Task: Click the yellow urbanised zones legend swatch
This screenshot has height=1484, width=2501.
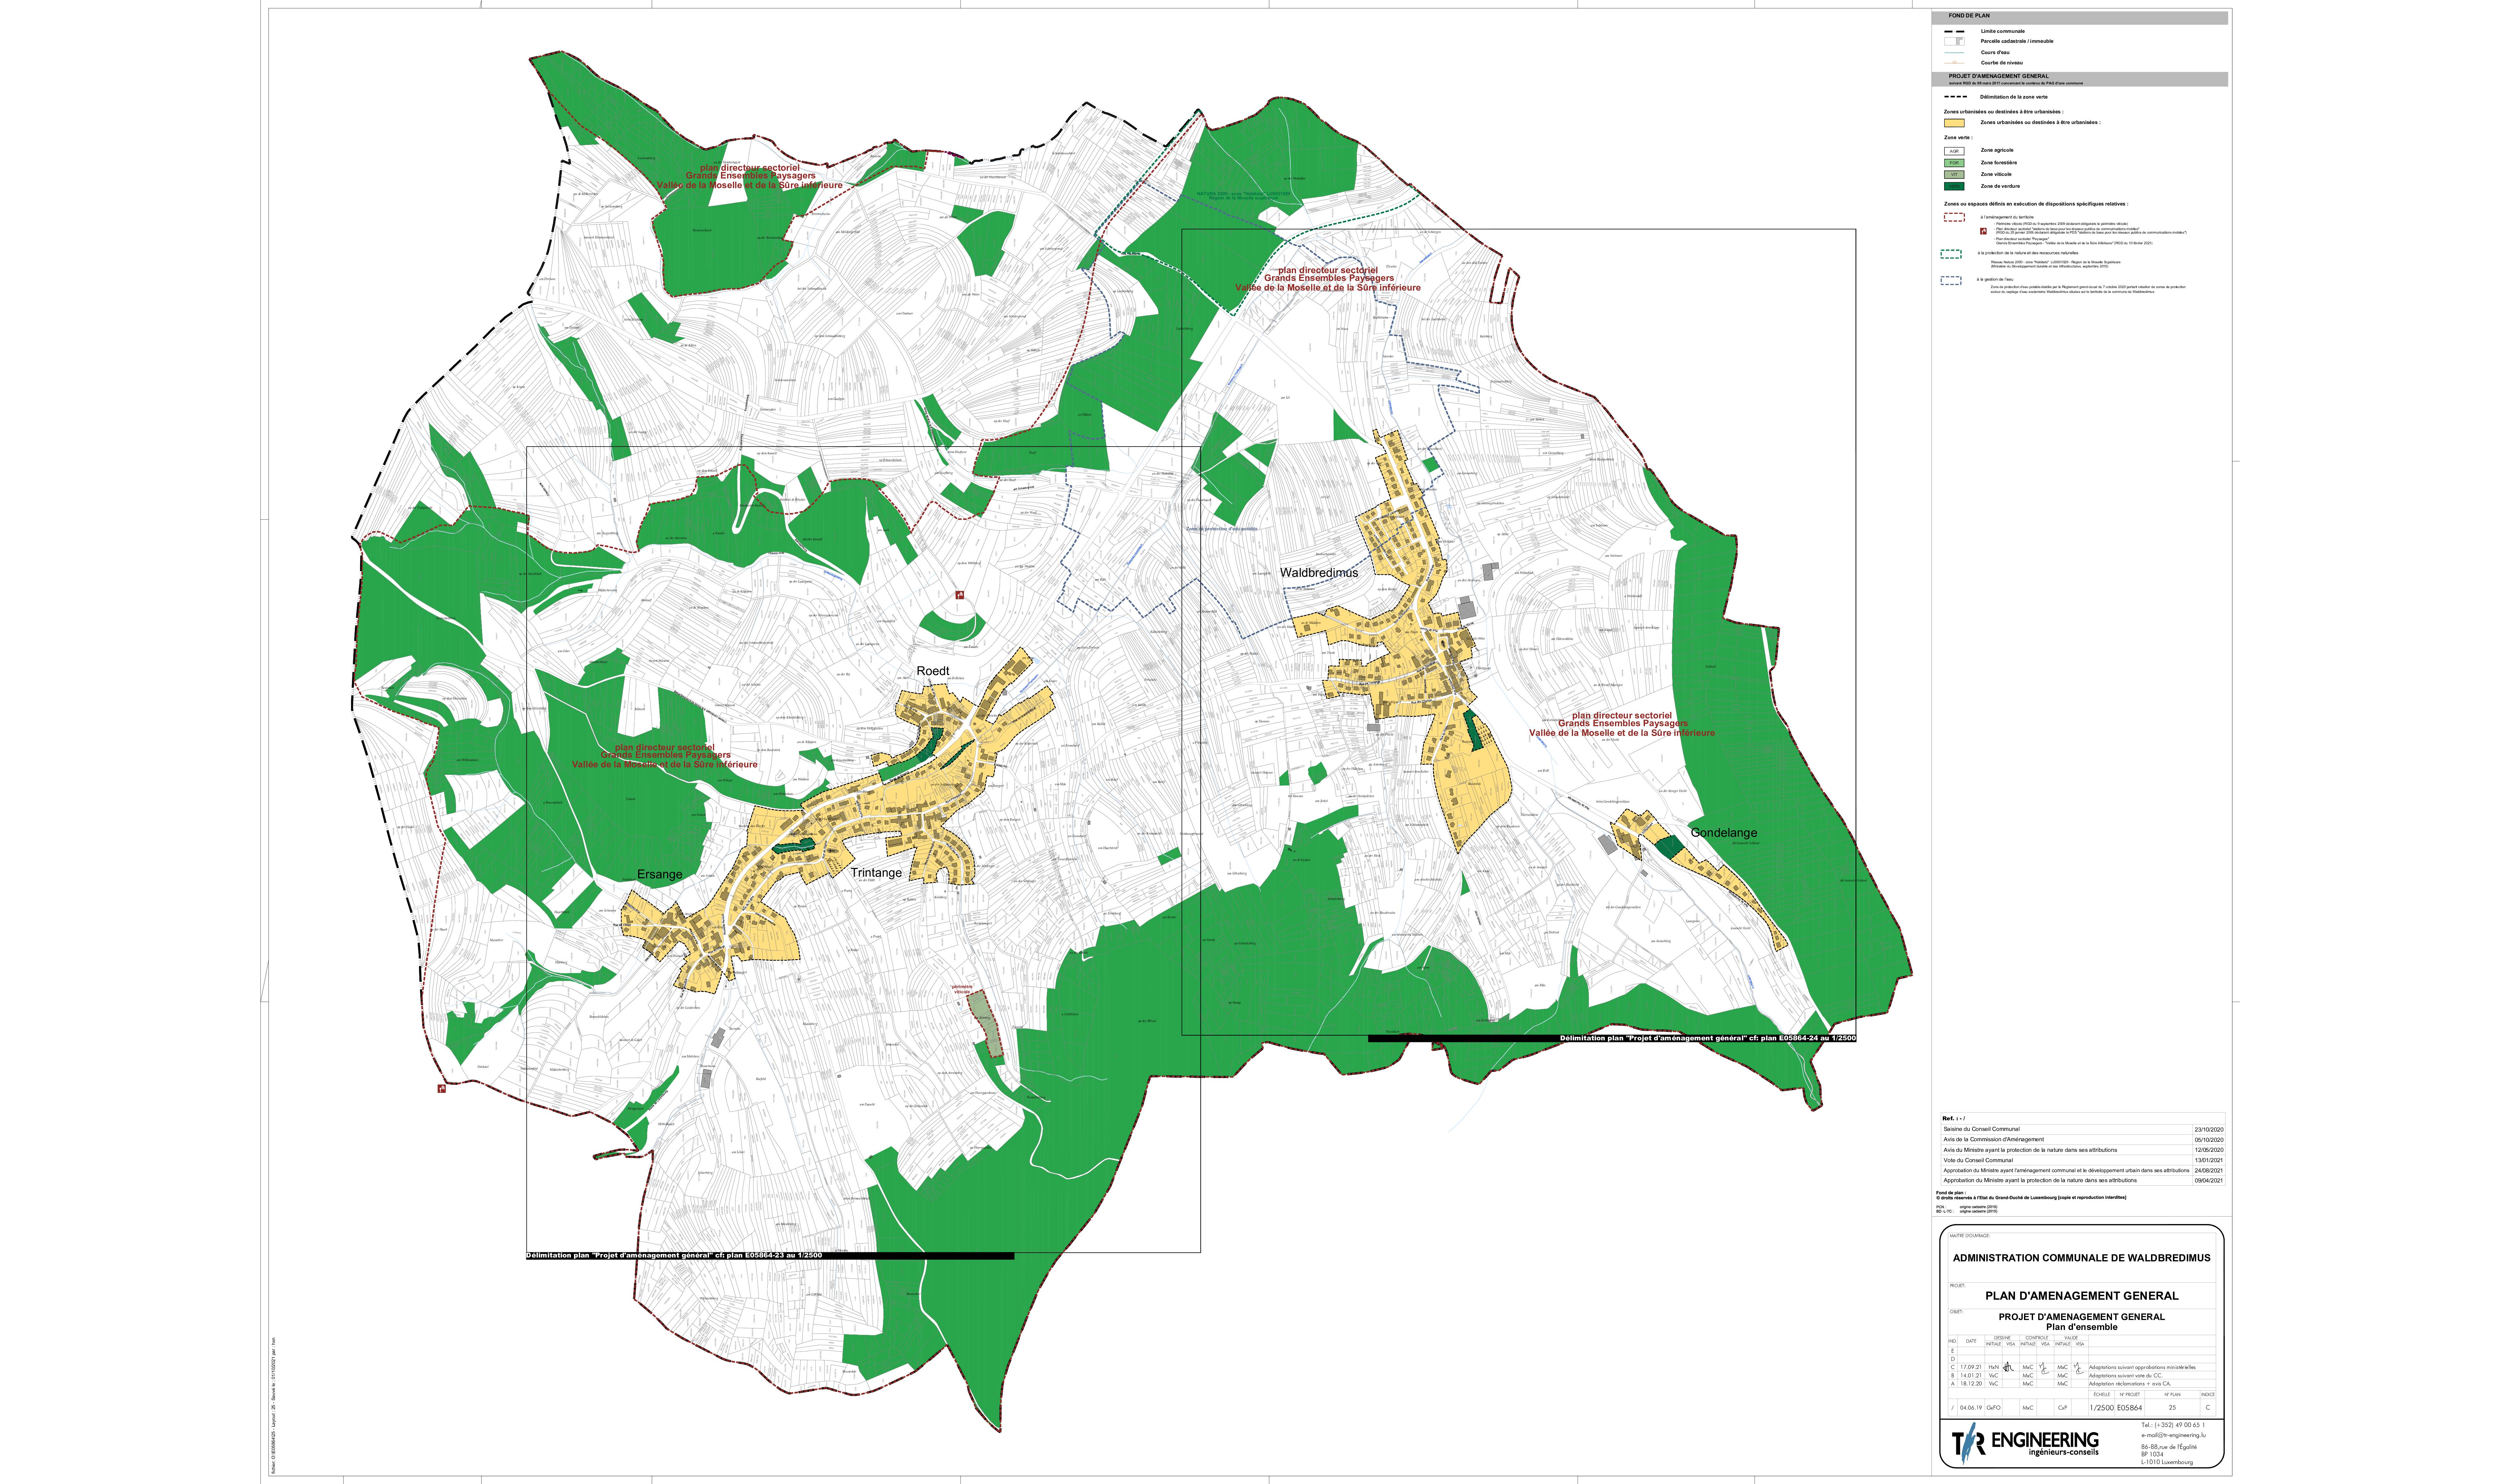Action: pos(1954,123)
